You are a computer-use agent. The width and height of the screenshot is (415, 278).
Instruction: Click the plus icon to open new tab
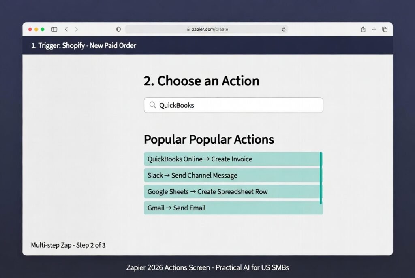click(x=374, y=29)
